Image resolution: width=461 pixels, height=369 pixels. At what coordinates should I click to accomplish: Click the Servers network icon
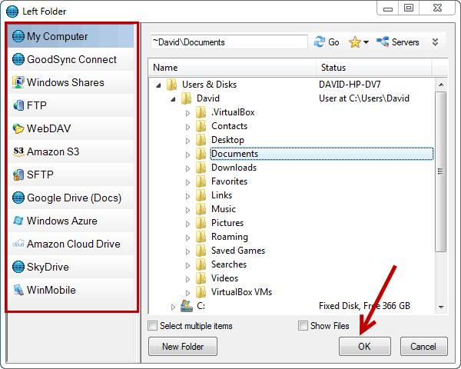coord(383,42)
